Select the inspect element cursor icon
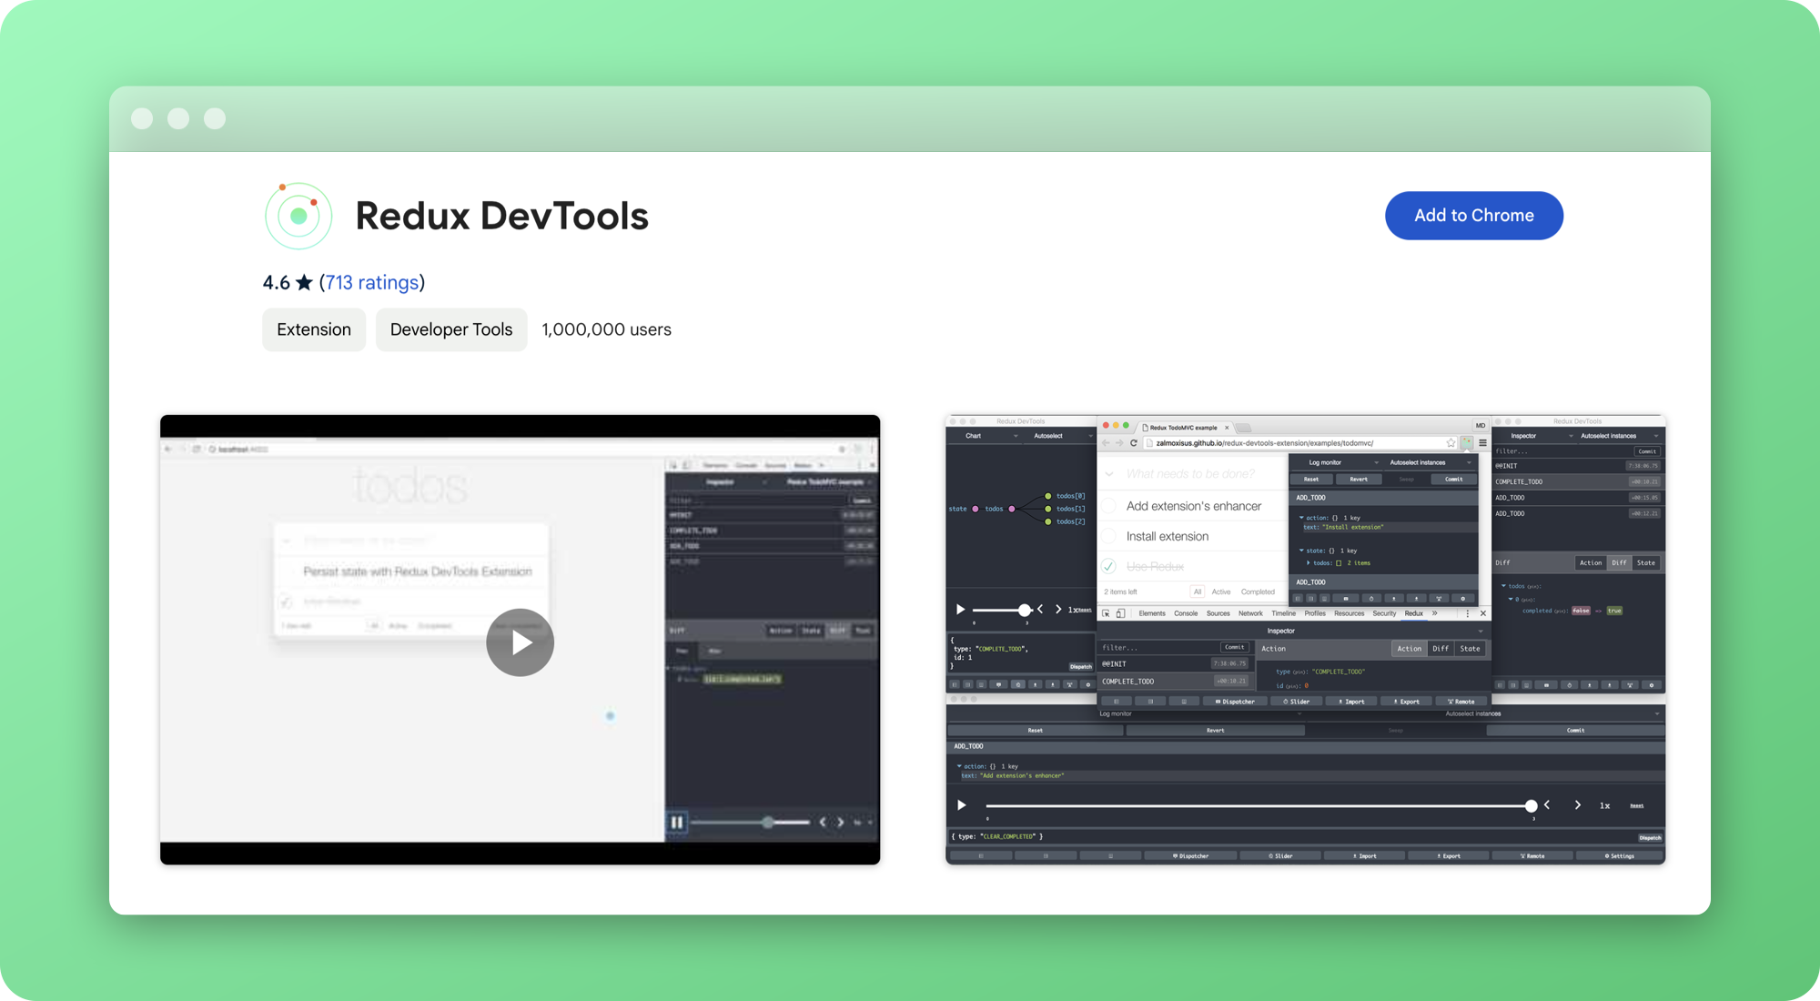The height and width of the screenshot is (1001, 1820). coord(1106,613)
